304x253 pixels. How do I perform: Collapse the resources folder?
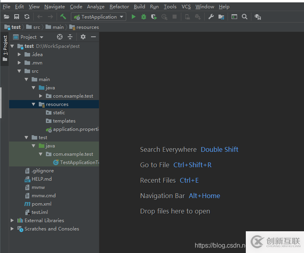34,104
